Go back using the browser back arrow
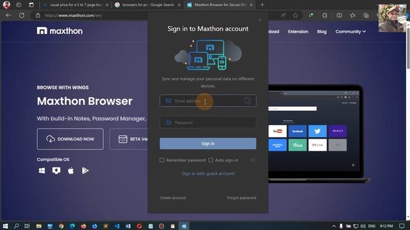This screenshot has width=410, height=230. [x=8, y=15]
